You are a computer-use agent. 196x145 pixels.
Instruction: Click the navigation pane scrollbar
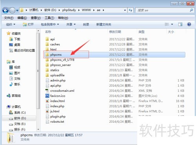(38, 71)
